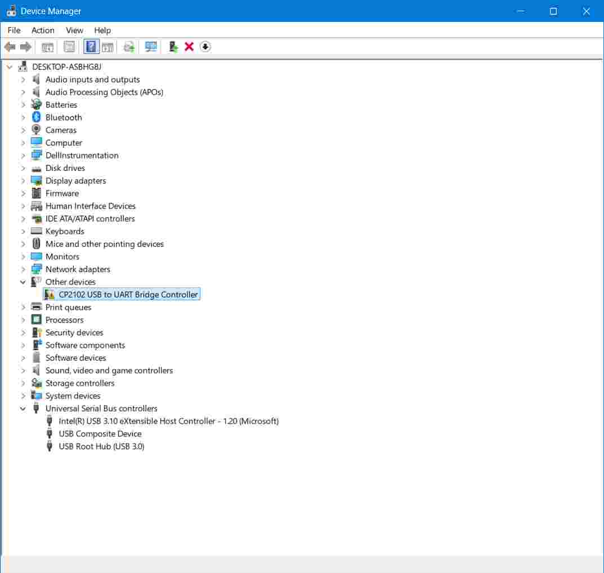The width and height of the screenshot is (604, 573).
Task: Select USB Root Hub (USB 3.0) label
Action: coord(102,446)
